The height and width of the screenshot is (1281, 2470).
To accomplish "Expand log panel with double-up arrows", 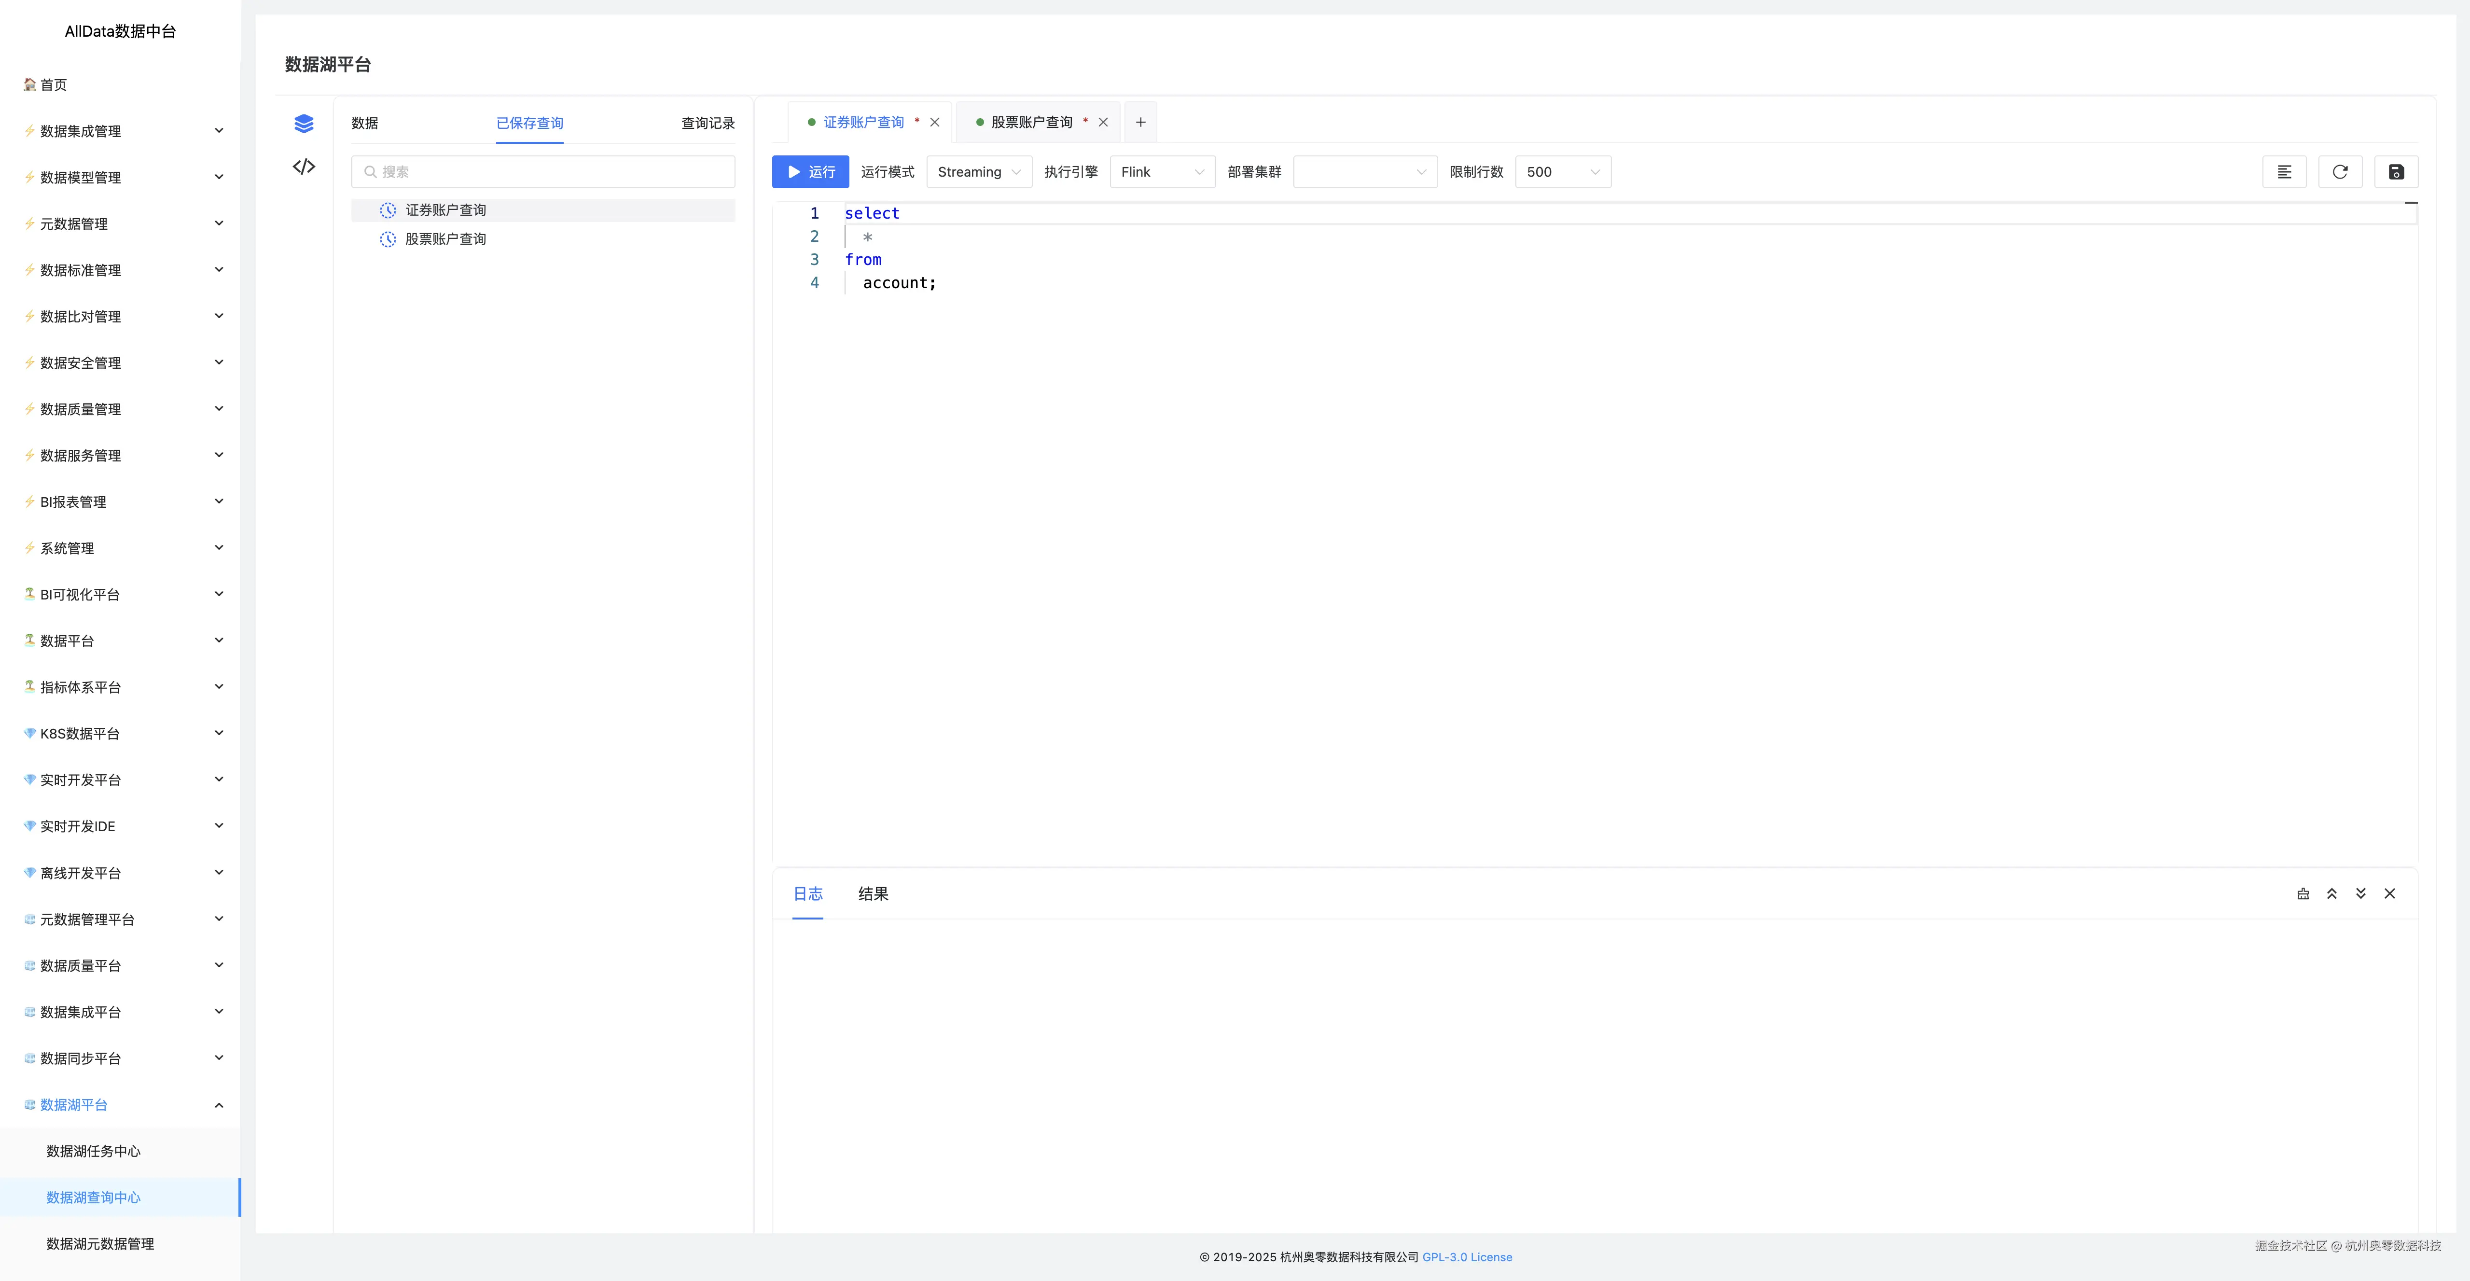I will tap(2332, 893).
